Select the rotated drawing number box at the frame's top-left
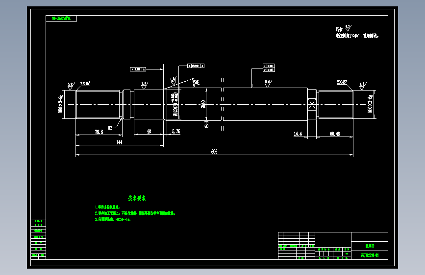425x275 pixels. tap(61, 19)
